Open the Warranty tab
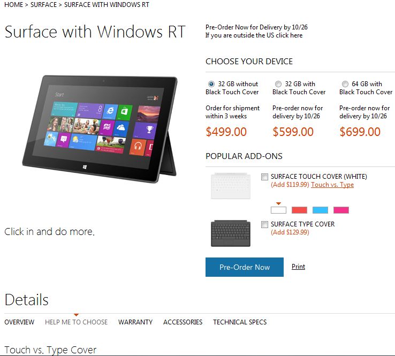395x356 pixels. coord(135,322)
